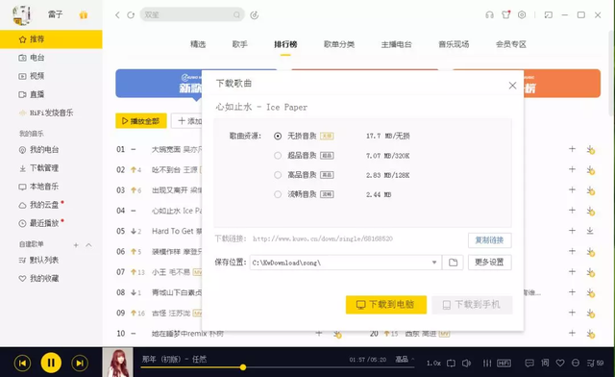
Task: Open the playing song's album thumbnail
Action: [x=117, y=362]
